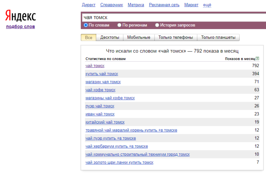Switch to the Десктопы tab
Screen dimensions: 266x173
pos(109,37)
